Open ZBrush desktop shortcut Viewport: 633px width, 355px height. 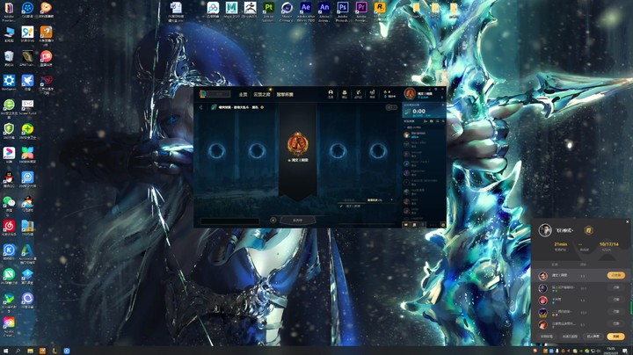pyautogui.click(x=250, y=11)
